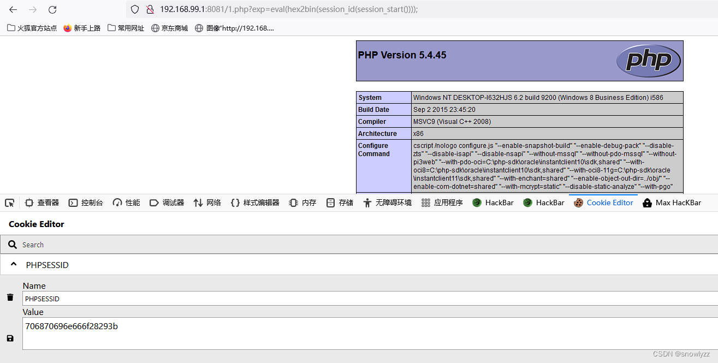718x363 pixels.
Task: Switch to the 应用程序 application tab
Action: [442, 203]
